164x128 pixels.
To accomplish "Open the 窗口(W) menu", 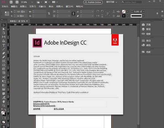I will [x=69, y=7].
